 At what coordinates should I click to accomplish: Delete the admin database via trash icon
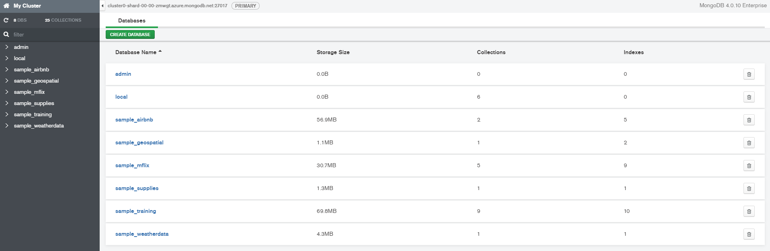tap(749, 74)
